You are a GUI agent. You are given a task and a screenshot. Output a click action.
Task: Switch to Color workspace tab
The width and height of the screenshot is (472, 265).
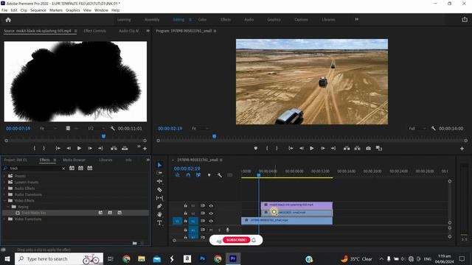pos(202,20)
